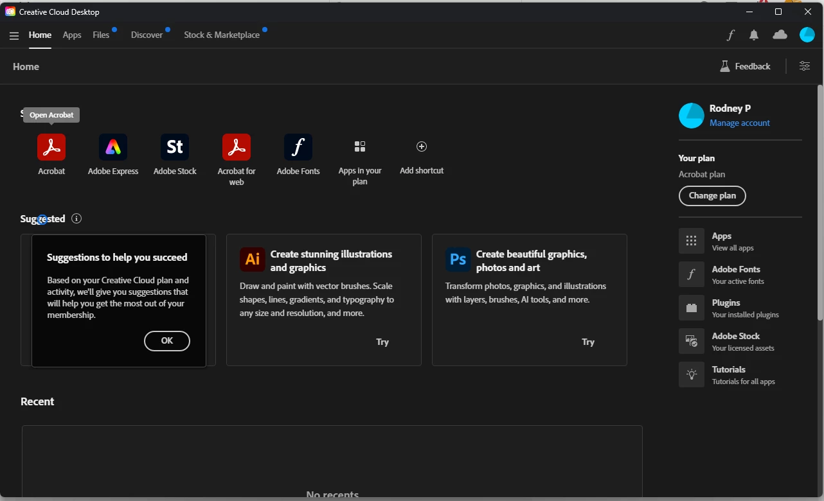Open the Adobe Stock licensed assets icon

pyautogui.click(x=692, y=341)
